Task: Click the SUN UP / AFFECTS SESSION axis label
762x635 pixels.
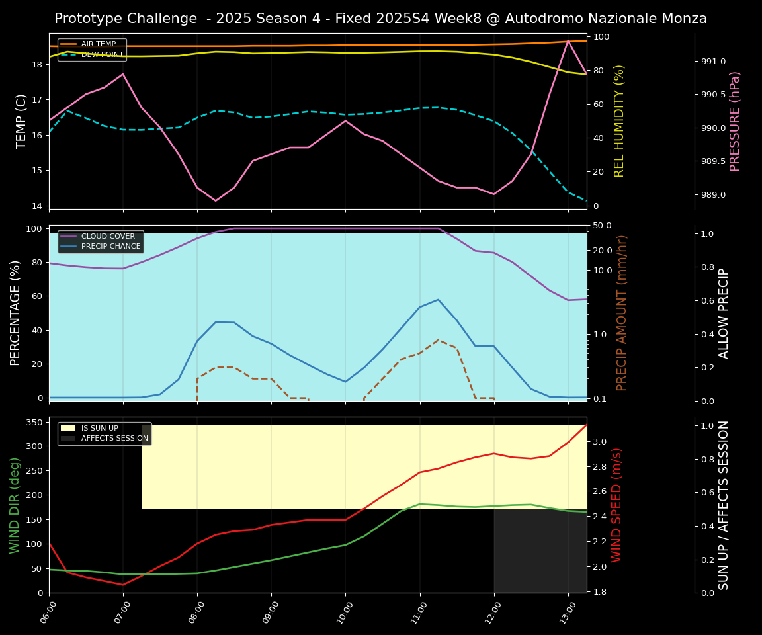Action: point(724,505)
